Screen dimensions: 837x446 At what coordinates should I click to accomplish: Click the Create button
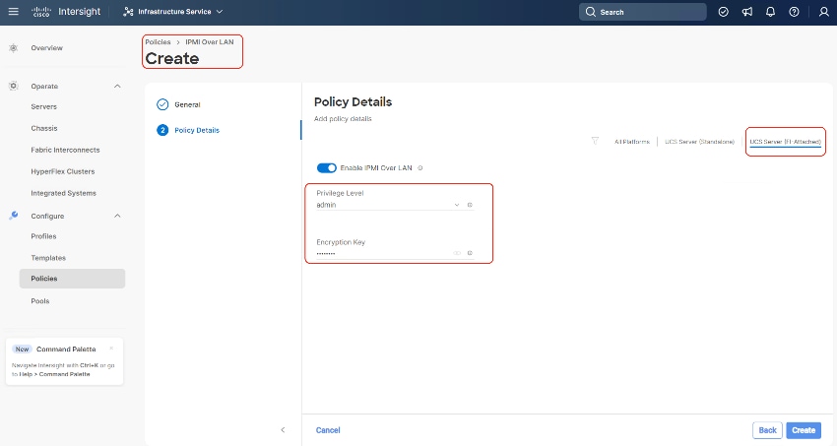804,430
